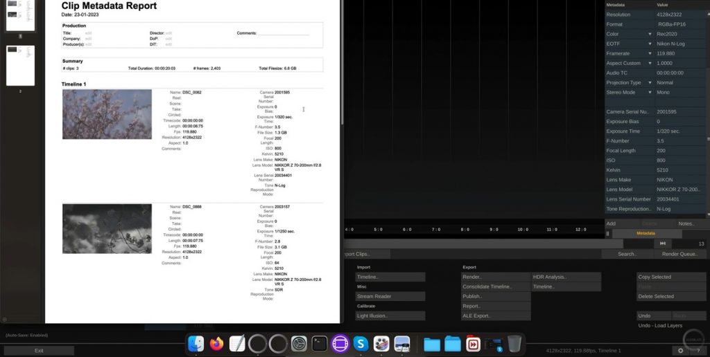Open the Terminal dock icon
The image size is (710, 357).
pyautogui.click(x=319, y=344)
